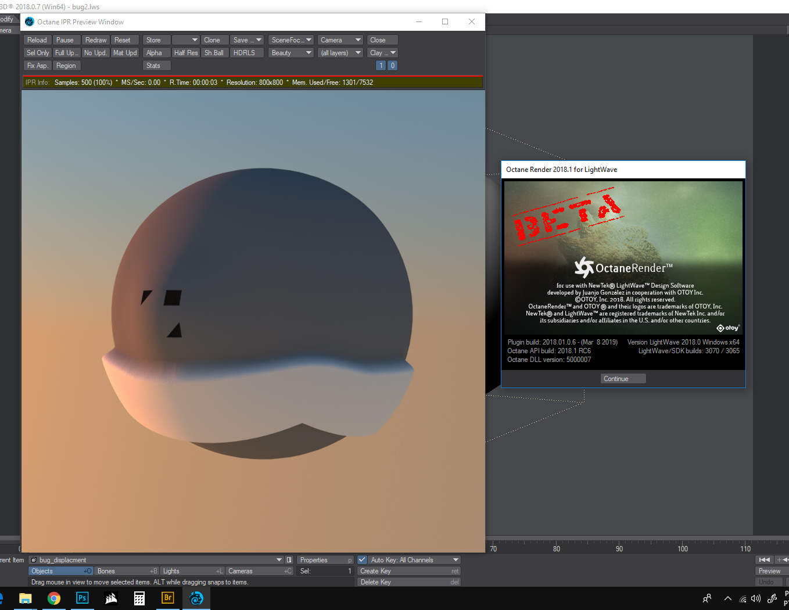Open the Beauty render pass dropdown

pos(291,53)
